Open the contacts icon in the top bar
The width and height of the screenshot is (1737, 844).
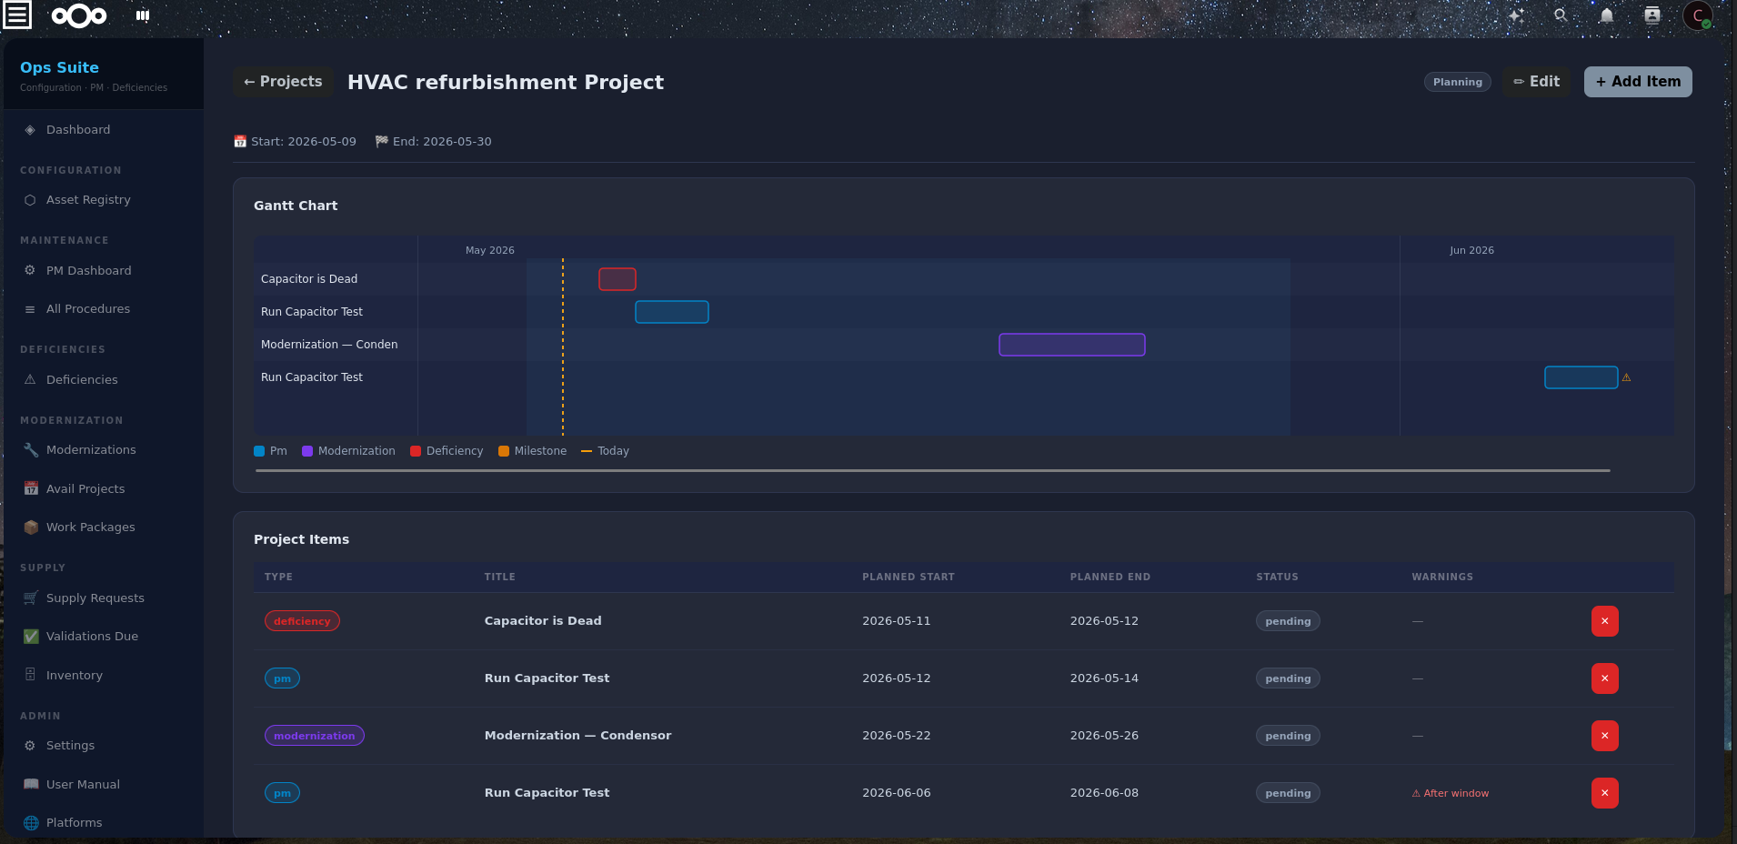1652,15
